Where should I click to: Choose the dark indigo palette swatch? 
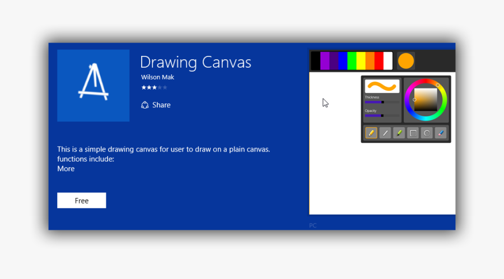(x=334, y=61)
